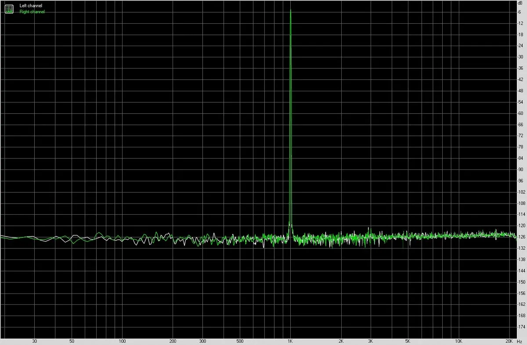527x345 pixels.
Task: Select the Right channel legend label
Action: tap(32, 12)
